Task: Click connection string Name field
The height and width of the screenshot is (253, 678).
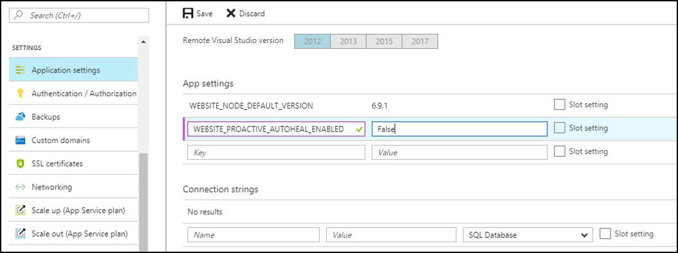Action: click(x=253, y=235)
